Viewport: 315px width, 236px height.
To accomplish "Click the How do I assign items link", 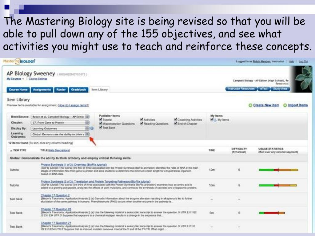I will tap(73, 105).
